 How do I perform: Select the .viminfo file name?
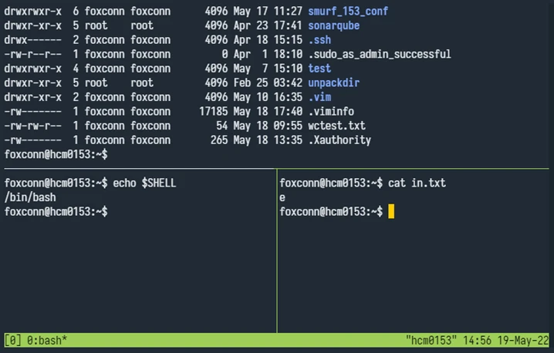(x=330, y=111)
